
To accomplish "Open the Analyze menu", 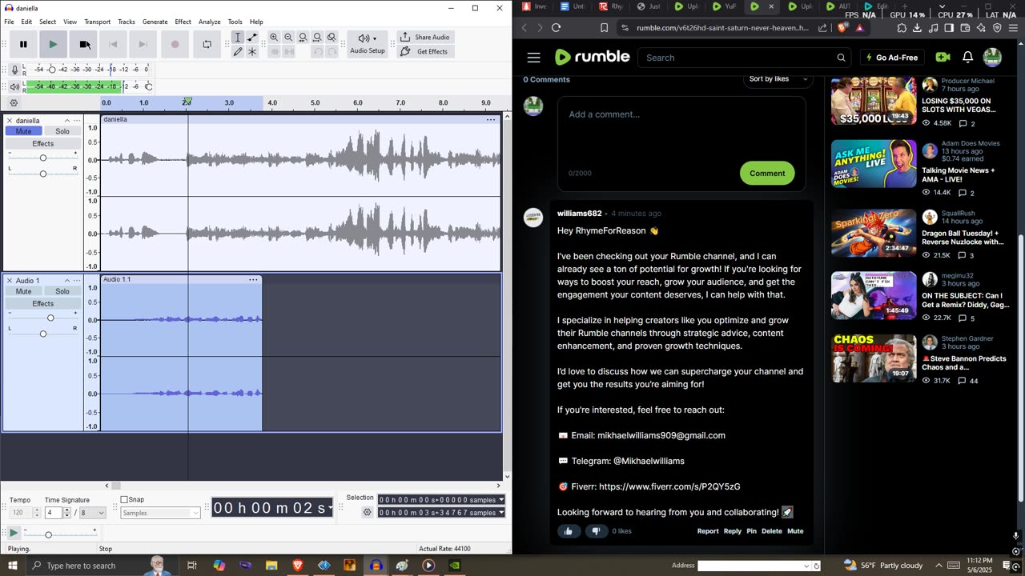I will (209, 22).
